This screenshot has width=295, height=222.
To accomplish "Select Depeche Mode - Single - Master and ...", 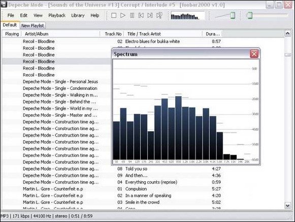I will click(60, 115).
